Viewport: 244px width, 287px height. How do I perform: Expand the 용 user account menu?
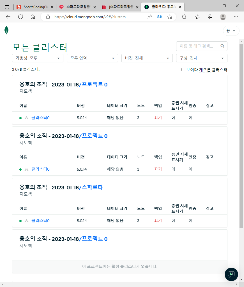point(231,31)
